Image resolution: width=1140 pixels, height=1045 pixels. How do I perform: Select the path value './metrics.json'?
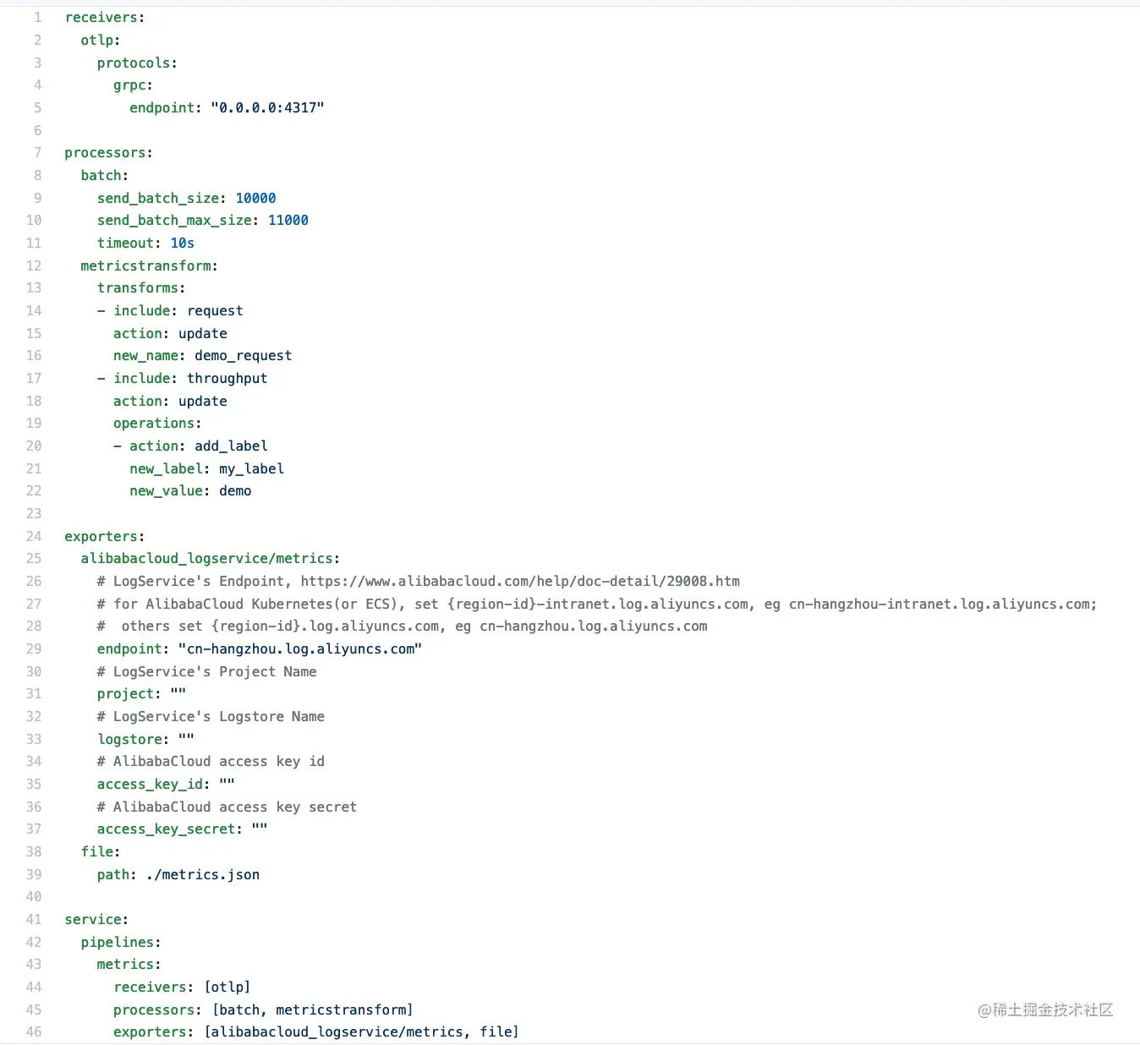[203, 874]
